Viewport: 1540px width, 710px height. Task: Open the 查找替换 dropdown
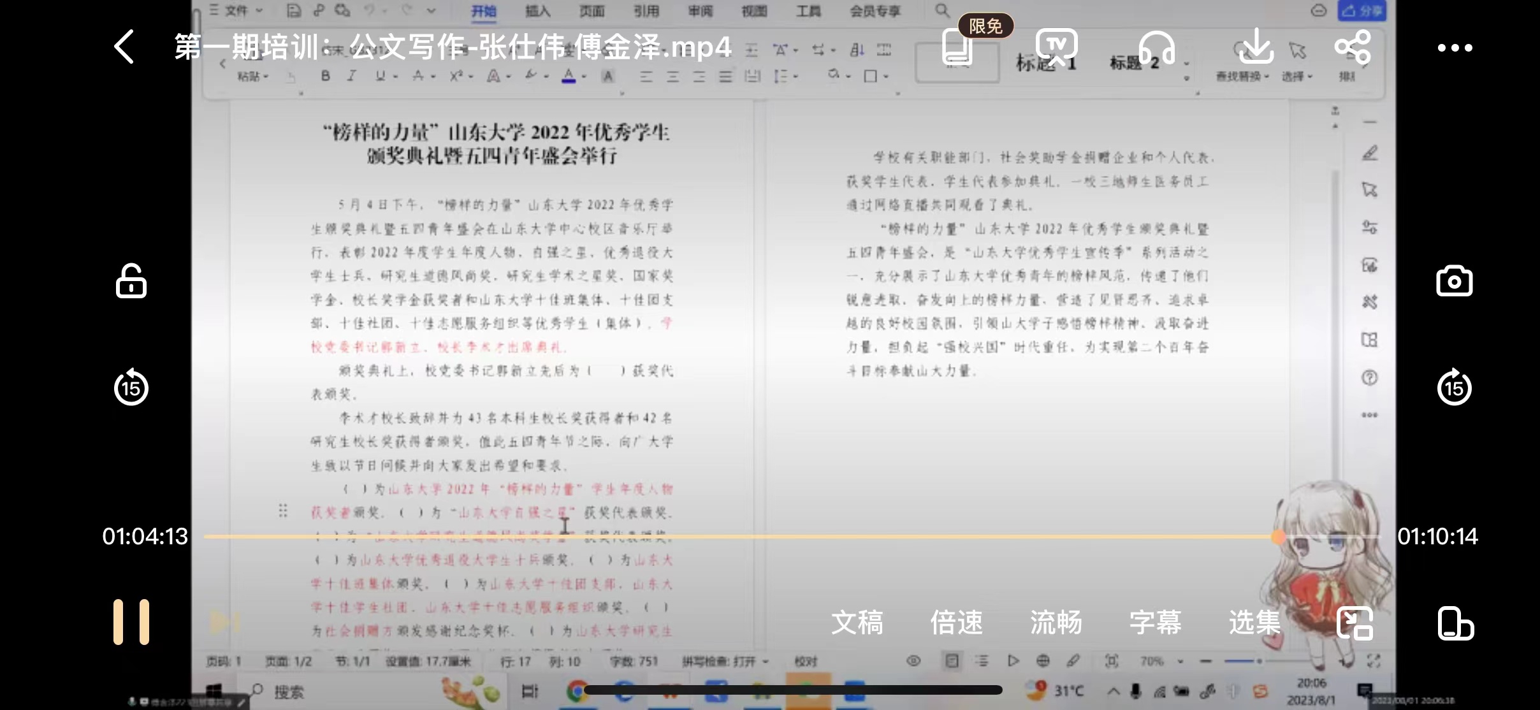(x=1242, y=76)
